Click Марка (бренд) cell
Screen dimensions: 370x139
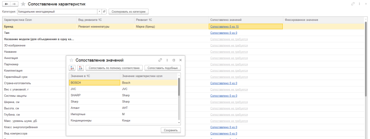coord(171,27)
